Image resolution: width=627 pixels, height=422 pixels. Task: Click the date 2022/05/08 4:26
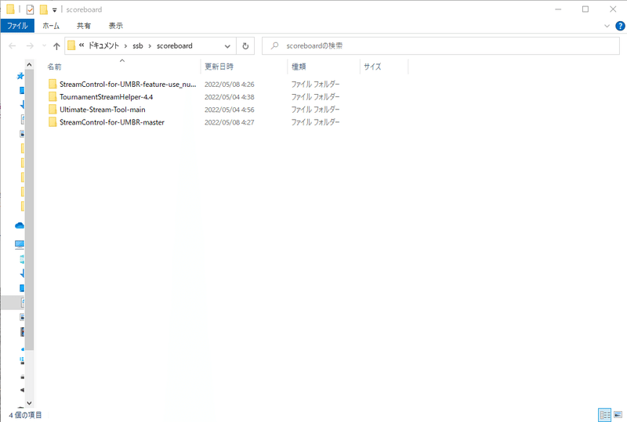(x=229, y=85)
